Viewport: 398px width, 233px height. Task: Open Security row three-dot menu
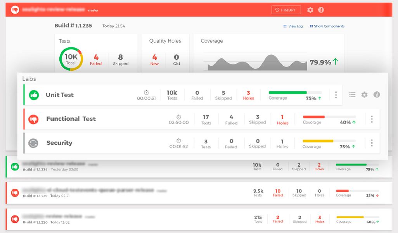click(372, 143)
